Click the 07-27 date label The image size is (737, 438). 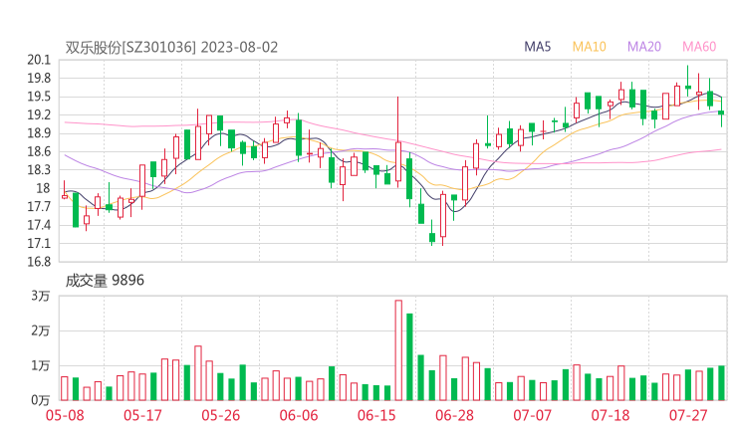coord(688,415)
